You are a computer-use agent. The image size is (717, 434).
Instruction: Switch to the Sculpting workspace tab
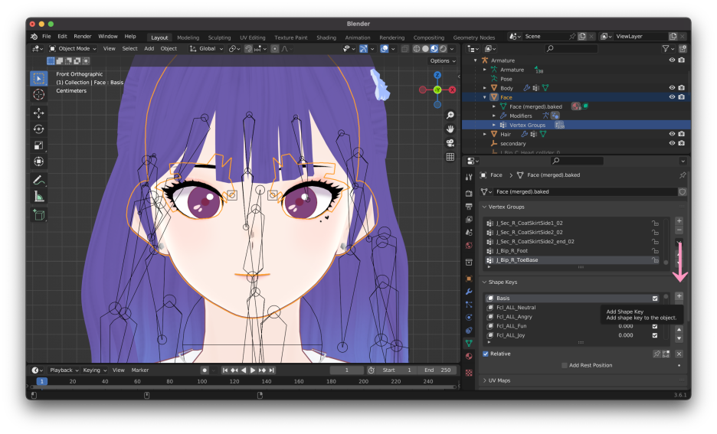[220, 38]
